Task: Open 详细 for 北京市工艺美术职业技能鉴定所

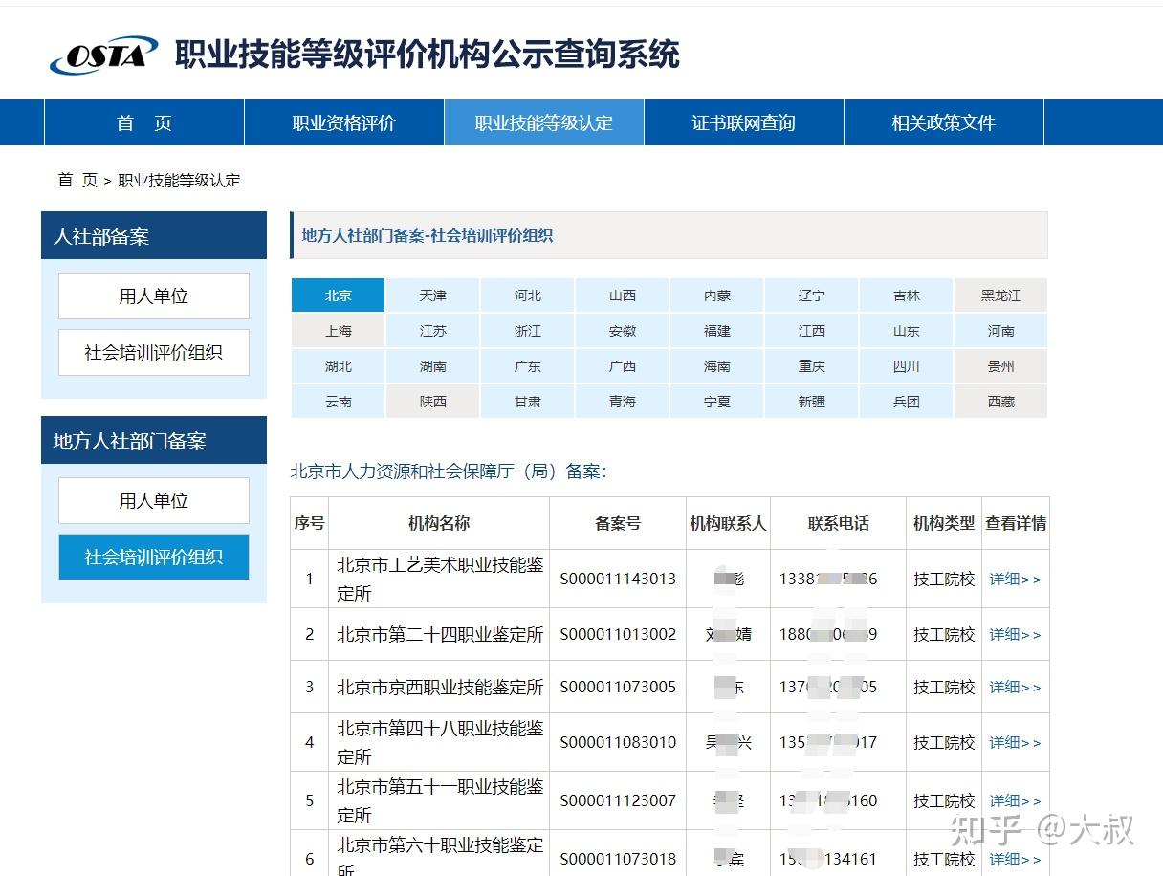Action: click(x=1015, y=580)
